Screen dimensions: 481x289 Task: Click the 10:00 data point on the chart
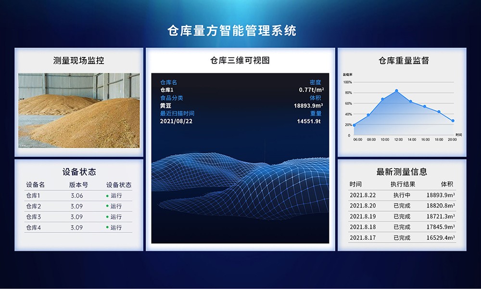[x=382, y=99]
